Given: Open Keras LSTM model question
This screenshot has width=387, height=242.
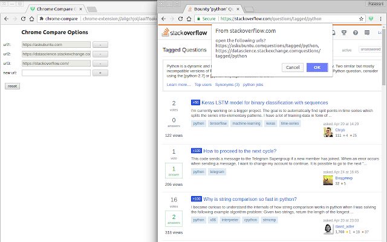Looking at the screenshot, I should click(x=265, y=103).
